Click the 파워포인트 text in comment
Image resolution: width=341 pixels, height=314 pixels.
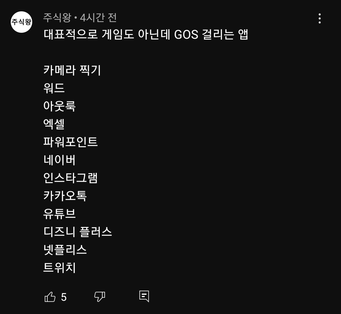[x=70, y=142]
